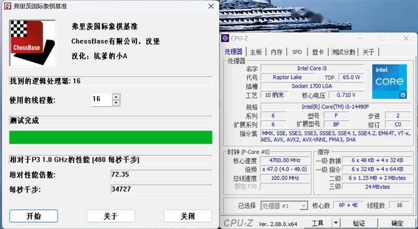The height and width of the screenshot is (229, 418).
Task: Click the 关于 button in the chess benchmark
Action: coord(111,216)
